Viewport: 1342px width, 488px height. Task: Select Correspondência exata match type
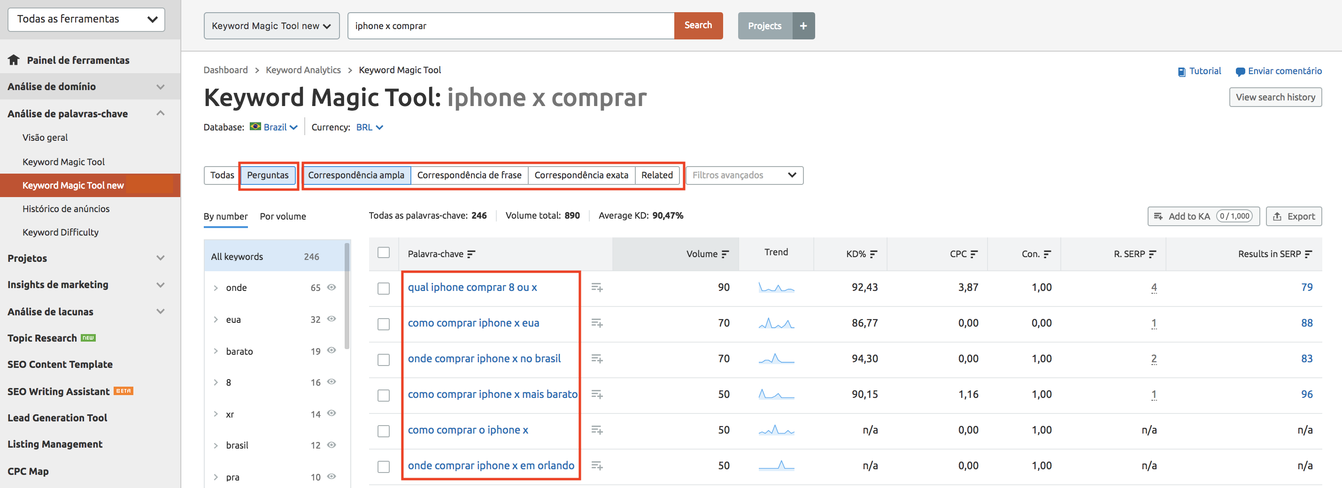point(581,175)
